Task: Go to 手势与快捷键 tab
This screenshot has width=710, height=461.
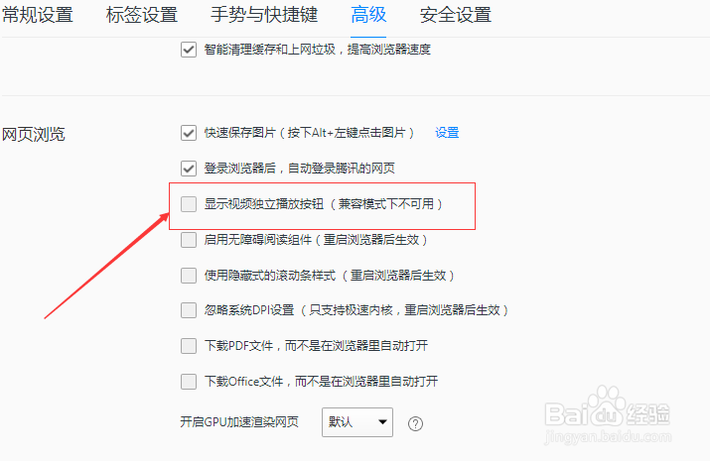Action: point(264,15)
